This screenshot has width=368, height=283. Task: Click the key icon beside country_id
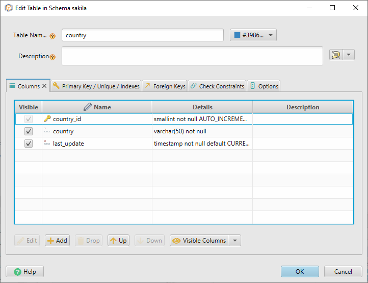tap(47, 119)
